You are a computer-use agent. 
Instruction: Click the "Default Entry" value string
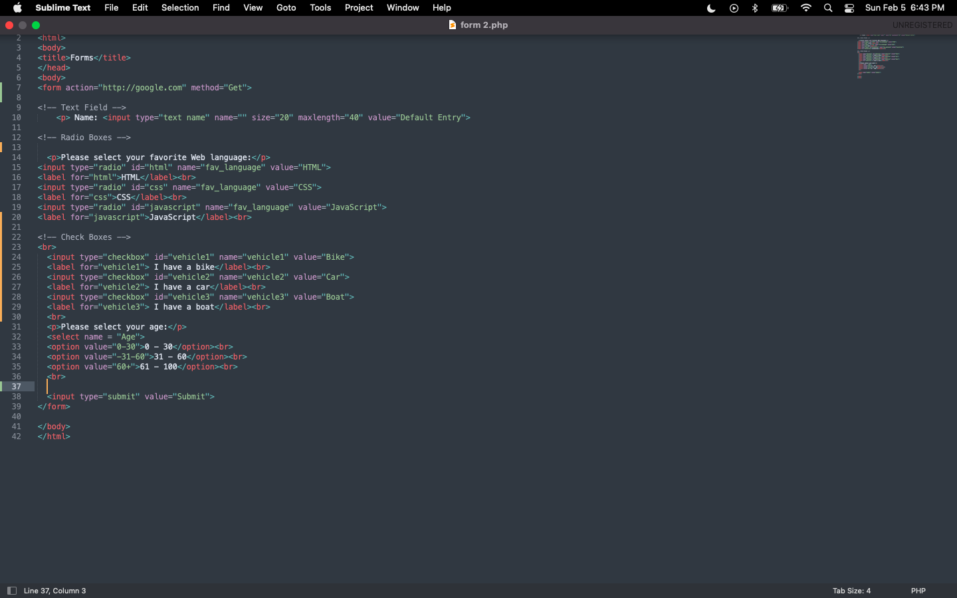[431, 118]
